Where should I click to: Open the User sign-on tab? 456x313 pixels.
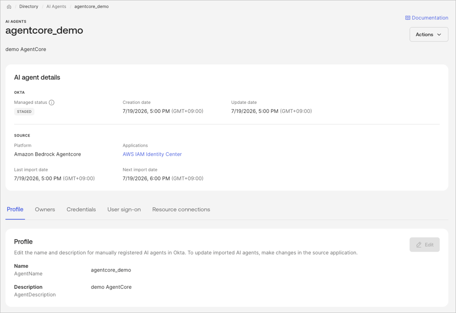tap(124, 209)
